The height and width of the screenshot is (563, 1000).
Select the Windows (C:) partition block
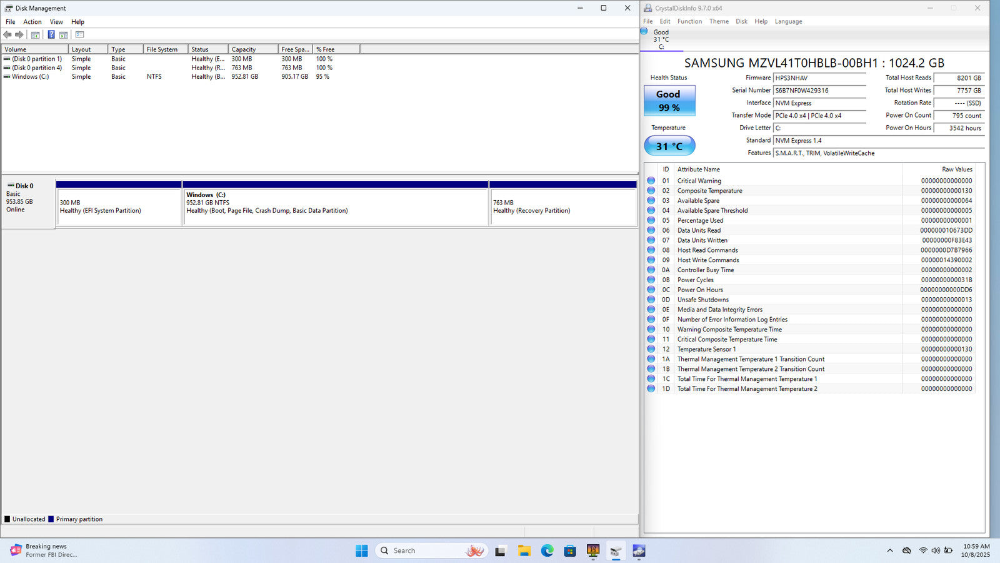coord(335,206)
